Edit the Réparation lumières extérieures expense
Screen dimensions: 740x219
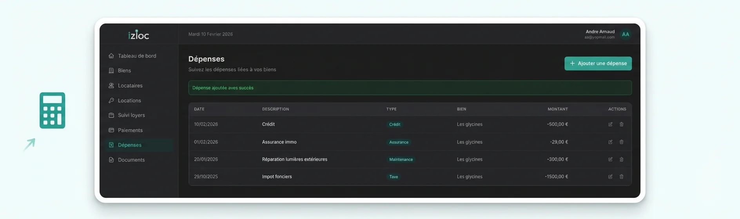[x=610, y=159]
